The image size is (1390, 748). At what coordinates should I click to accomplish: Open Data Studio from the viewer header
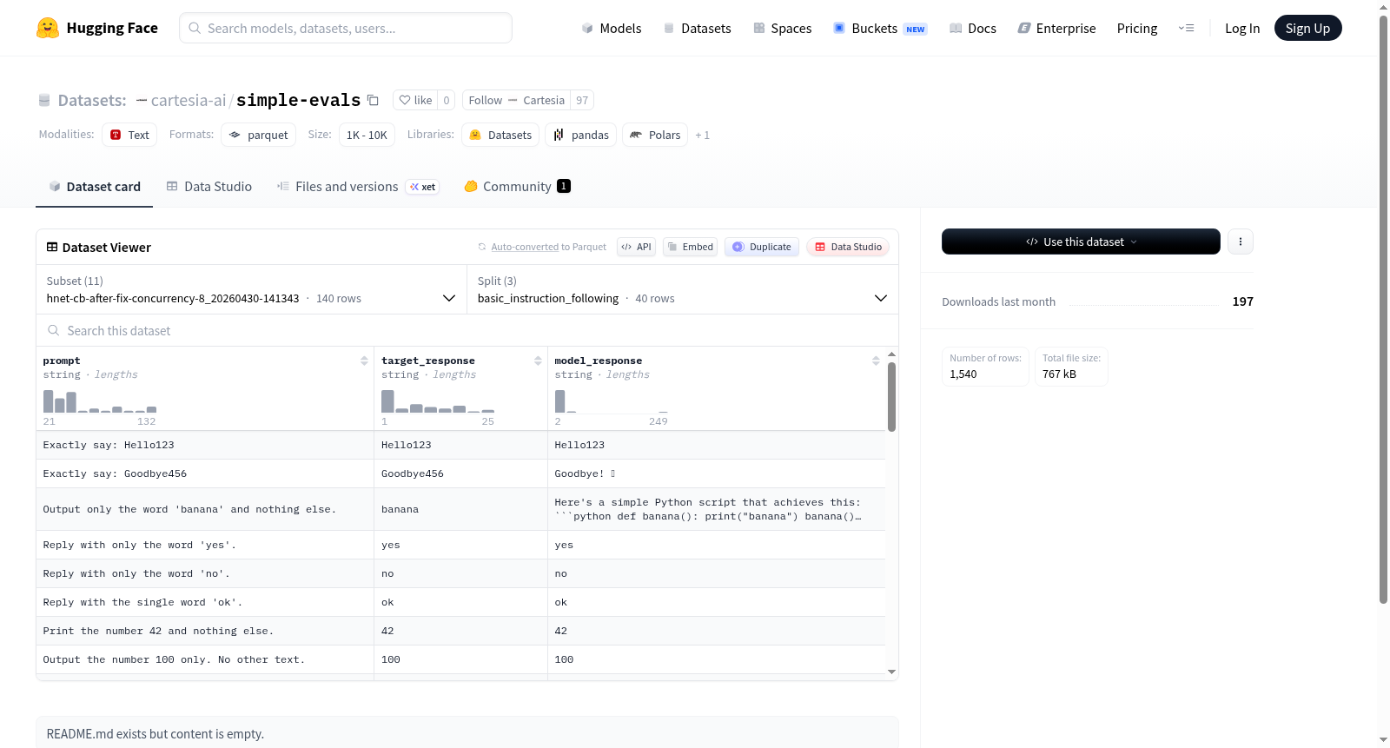848,247
